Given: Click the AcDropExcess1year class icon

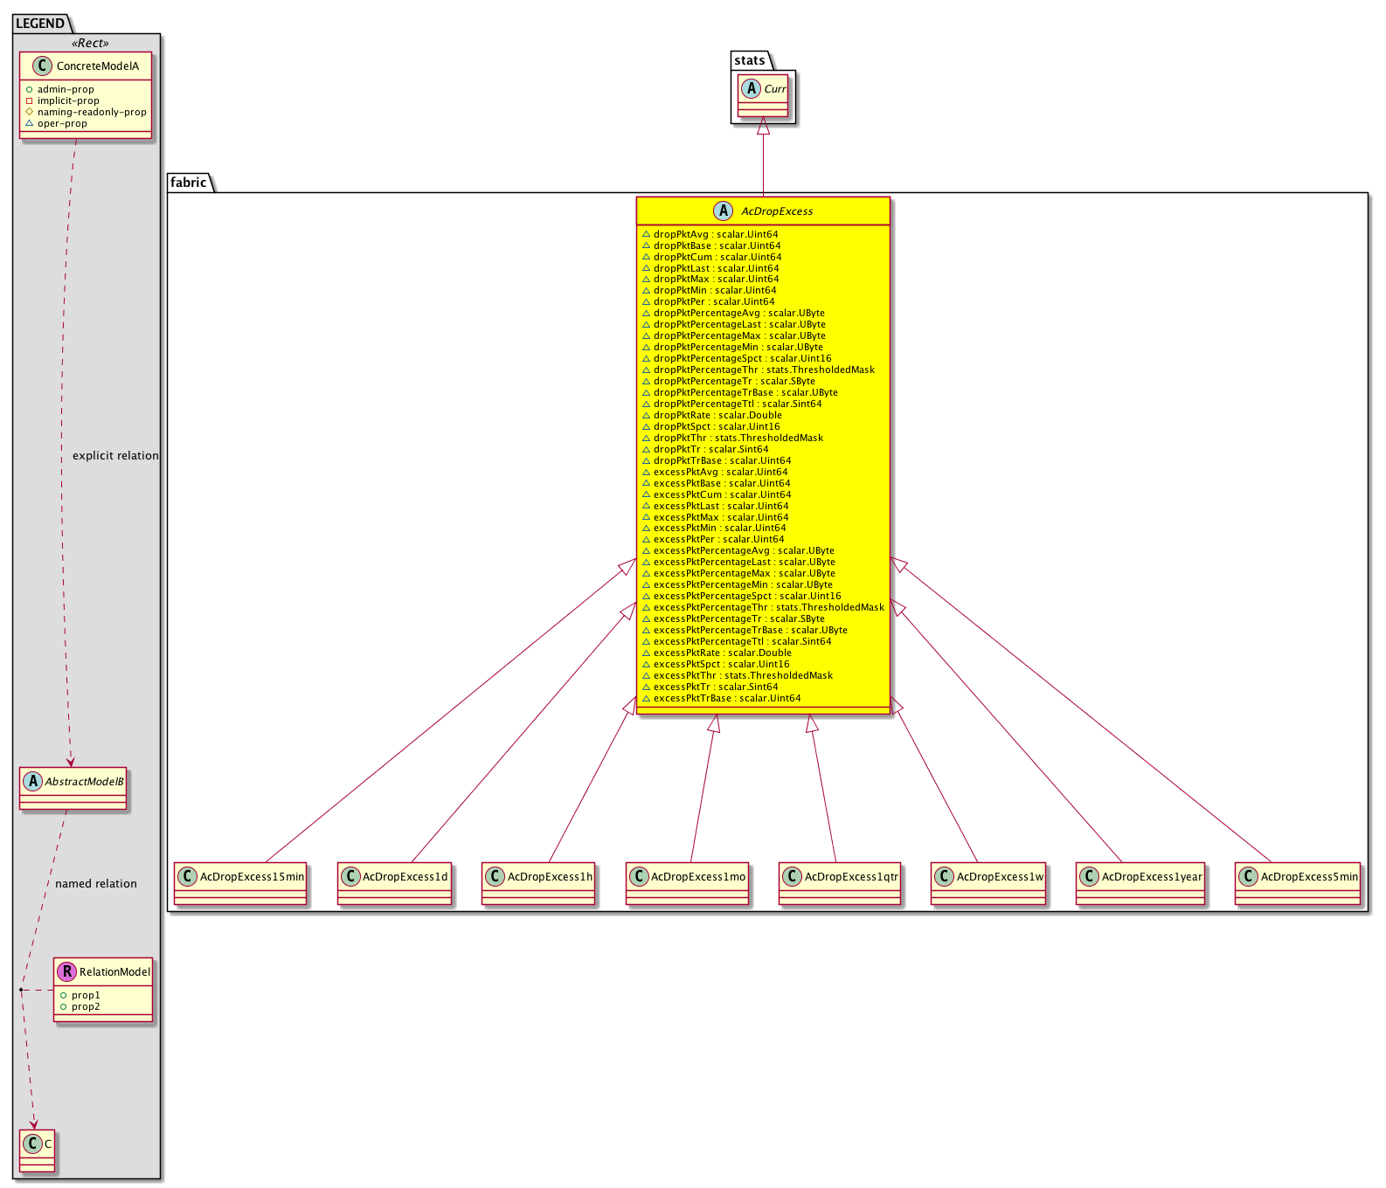Looking at the screenshot, I should [1089, 876].
